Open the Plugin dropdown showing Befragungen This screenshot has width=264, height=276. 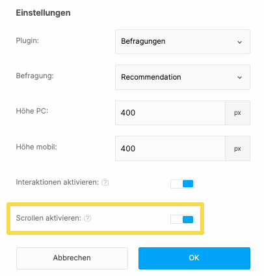pos(183,42)
